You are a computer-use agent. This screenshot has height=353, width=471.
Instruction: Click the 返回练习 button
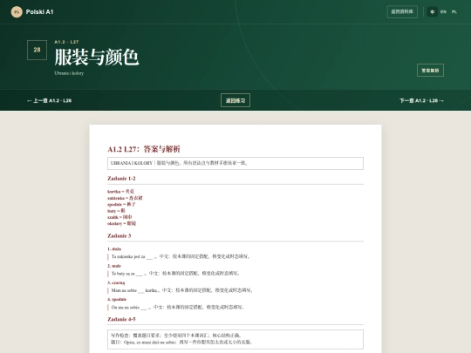click(x=235, y=100)
